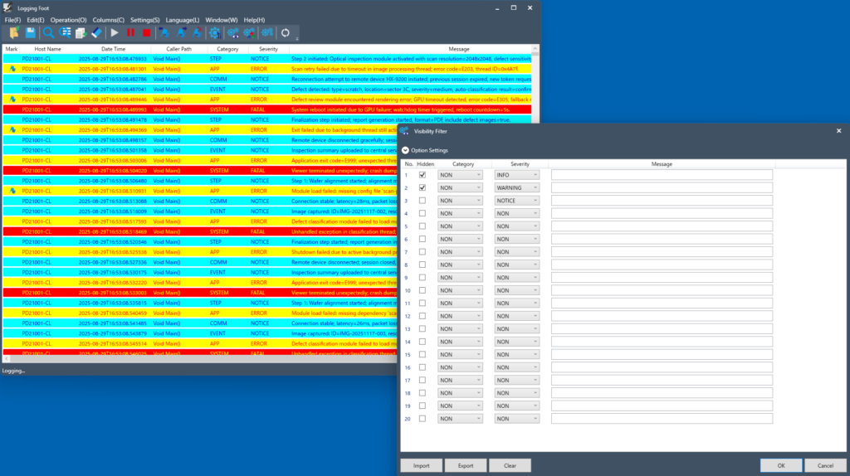Open the Columns(C) menu
Image resolution: width=850 pixels, height=476 pixels.
click(x=108, y=19)
